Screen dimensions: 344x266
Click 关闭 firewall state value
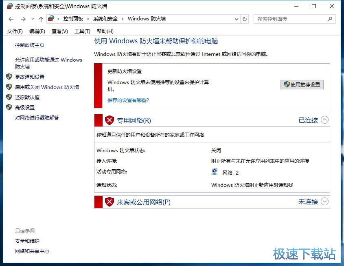click(216, 151)
